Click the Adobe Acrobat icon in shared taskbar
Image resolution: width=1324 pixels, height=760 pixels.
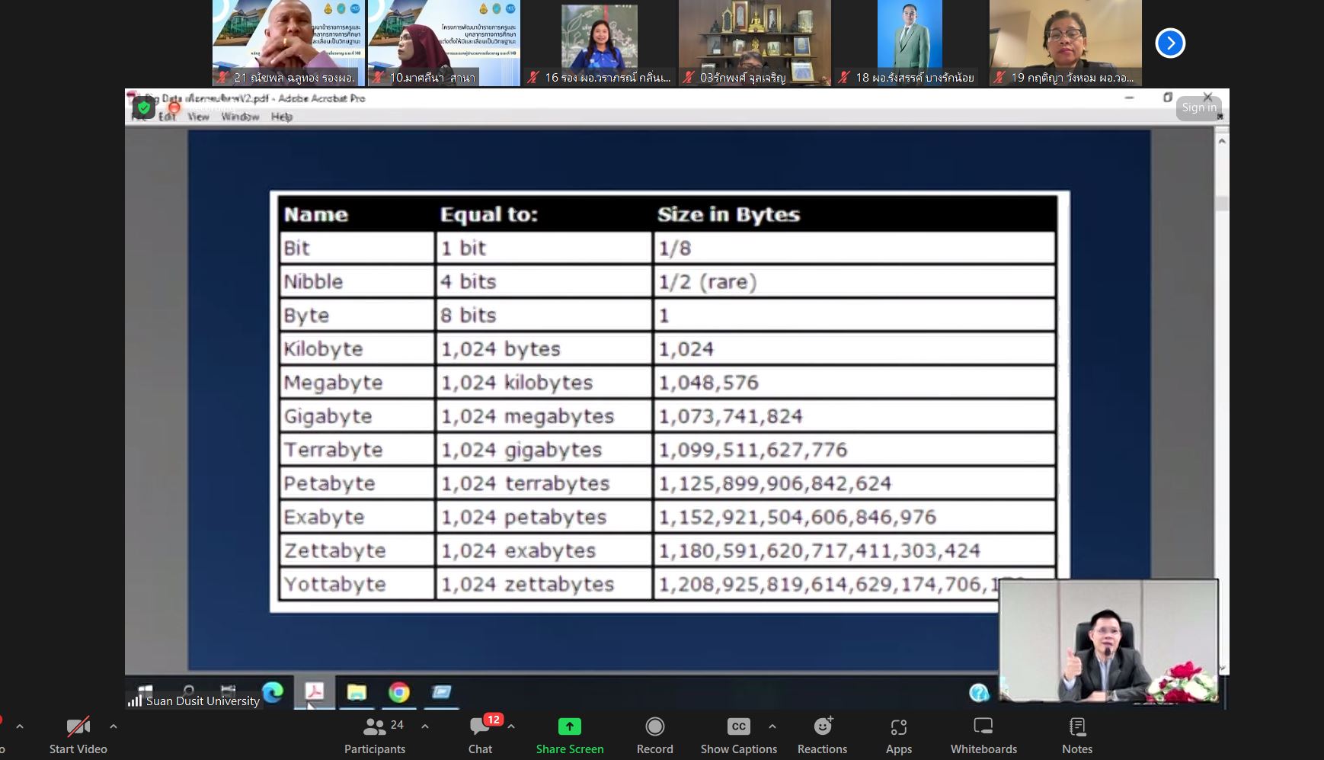[315, 691]
